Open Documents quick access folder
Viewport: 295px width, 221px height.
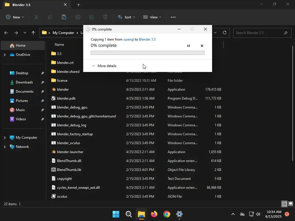24,92
